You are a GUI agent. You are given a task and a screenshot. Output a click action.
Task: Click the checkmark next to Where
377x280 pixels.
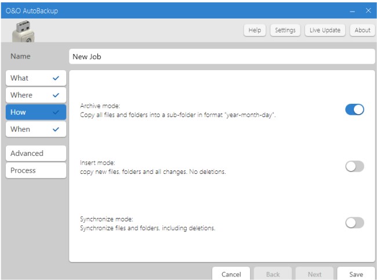click(56, 95)
